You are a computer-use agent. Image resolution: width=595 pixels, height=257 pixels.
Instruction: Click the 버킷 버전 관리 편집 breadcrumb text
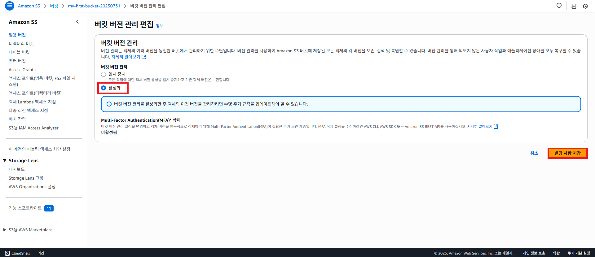(x=148, y=6)
